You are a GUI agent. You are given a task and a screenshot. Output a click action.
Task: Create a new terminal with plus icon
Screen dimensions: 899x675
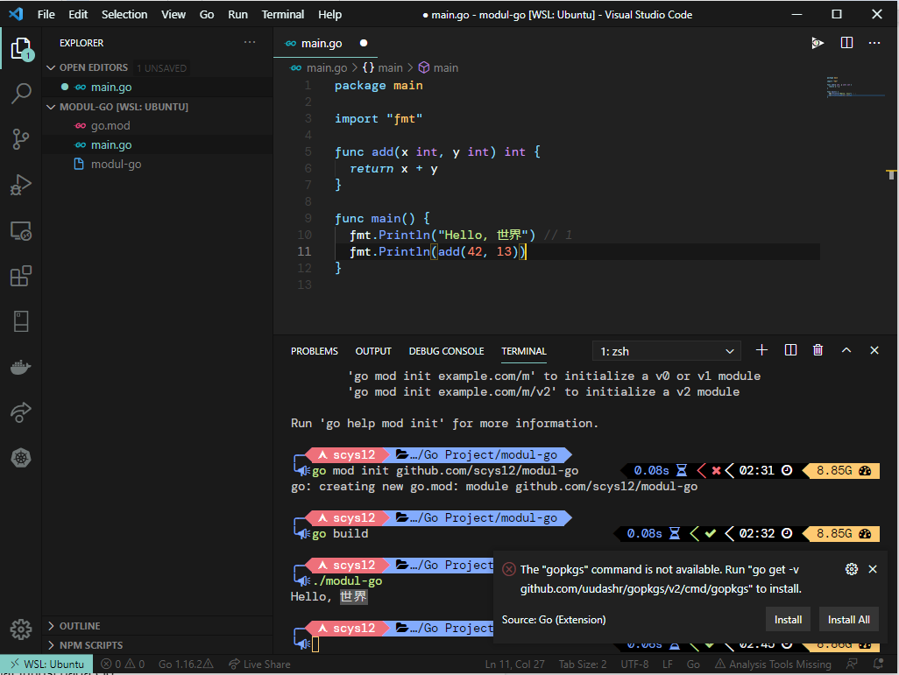tap(761, 350)
